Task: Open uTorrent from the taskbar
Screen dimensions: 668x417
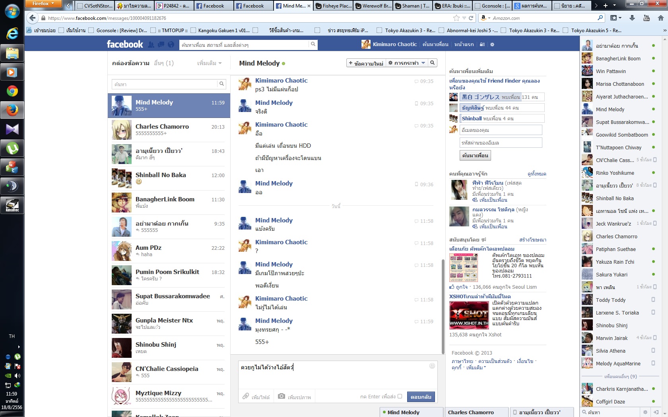Action: 12,149
